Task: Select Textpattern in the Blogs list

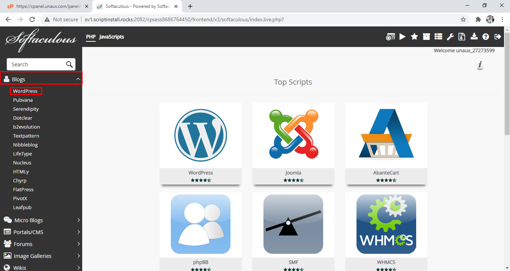Action: (x=26, y=136)
